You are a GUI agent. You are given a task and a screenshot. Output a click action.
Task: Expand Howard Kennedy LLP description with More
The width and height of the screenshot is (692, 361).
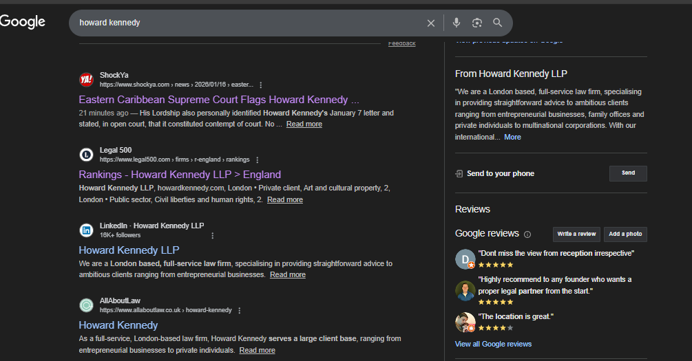[512, 138]
